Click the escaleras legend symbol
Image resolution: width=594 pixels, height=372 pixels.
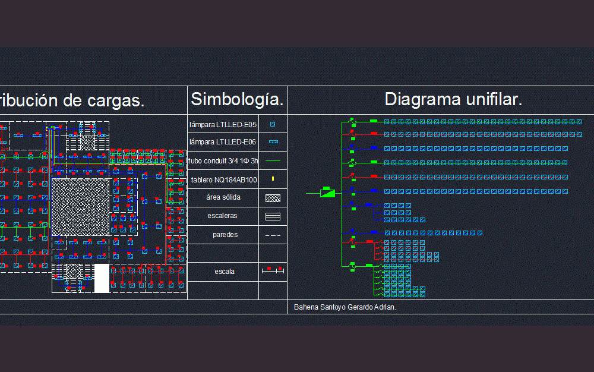273,216
